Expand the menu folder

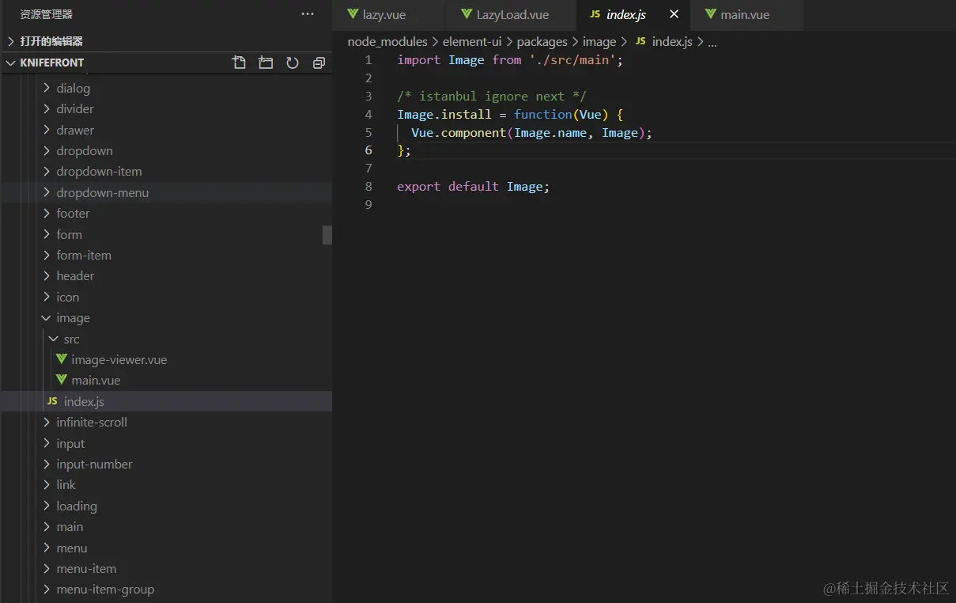point(166,548)
